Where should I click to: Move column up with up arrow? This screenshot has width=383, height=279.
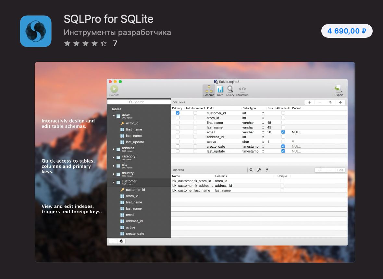point(330,102)
